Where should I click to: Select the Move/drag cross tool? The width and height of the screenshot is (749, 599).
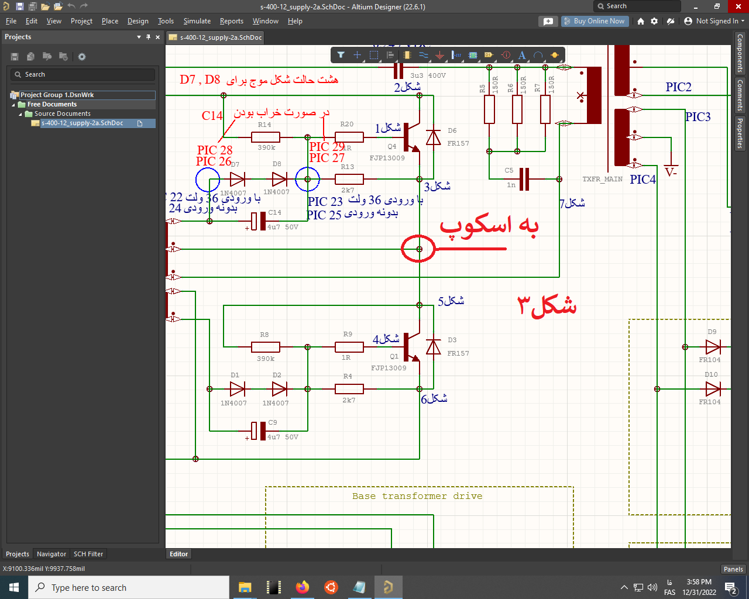click(358, 55)
